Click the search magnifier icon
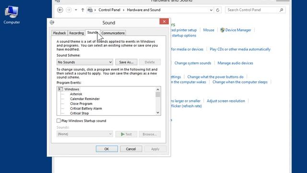 coord(282,10)
